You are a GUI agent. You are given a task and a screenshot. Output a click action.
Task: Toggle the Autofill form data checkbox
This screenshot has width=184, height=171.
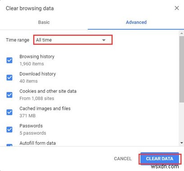point(9,145)
